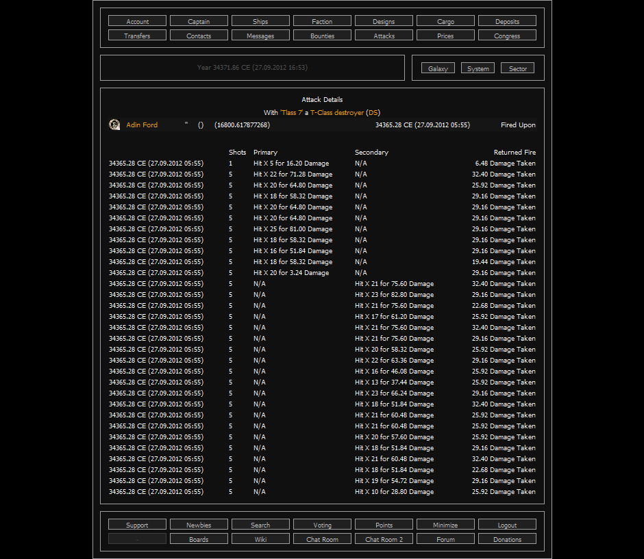The image size is (644, 559).
Task: Open the T-Class destroyer design link
Action: point(337,112)
